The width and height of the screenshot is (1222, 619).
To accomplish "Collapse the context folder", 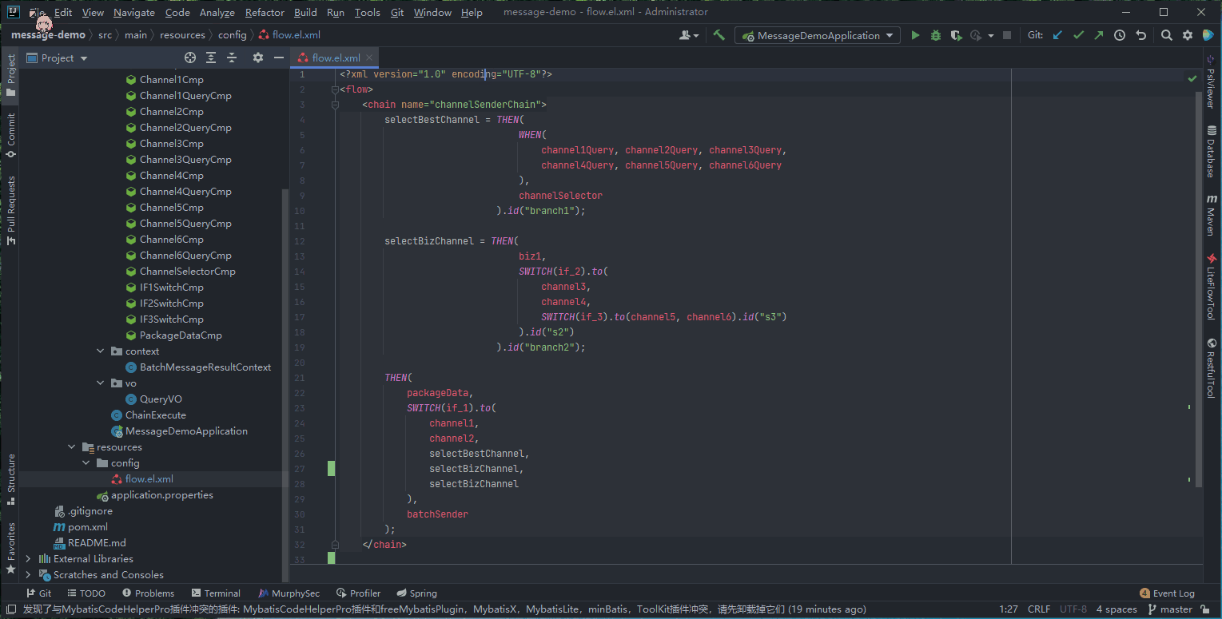I will 101,351.
